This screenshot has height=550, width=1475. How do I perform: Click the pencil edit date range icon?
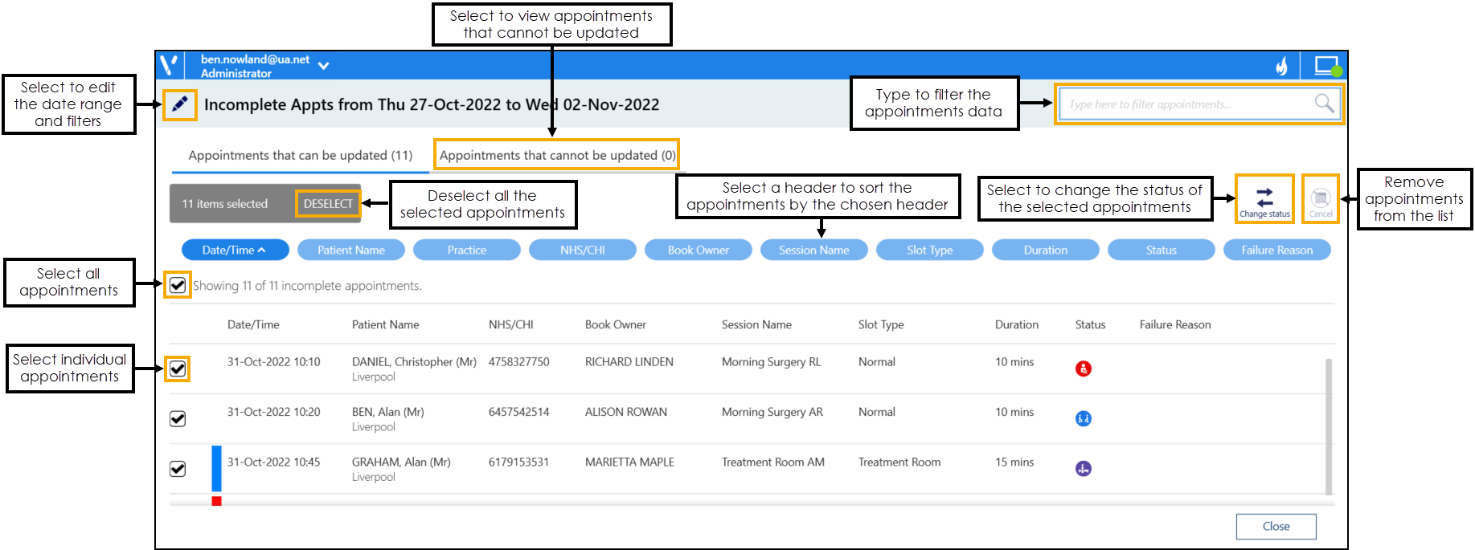pyautogui.click(x=180, y=104)
